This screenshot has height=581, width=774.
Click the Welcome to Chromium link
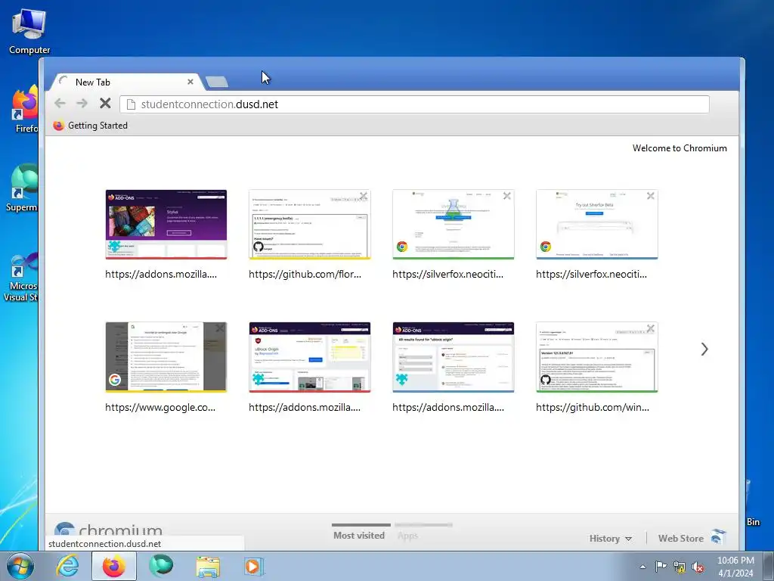(x=680, y=148)
